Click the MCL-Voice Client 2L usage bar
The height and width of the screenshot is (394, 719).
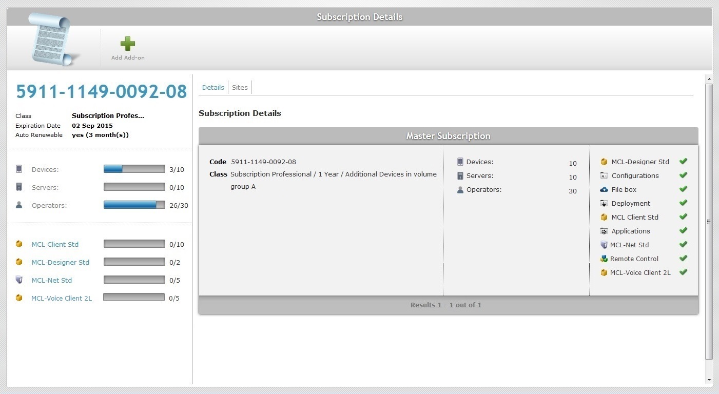point(134,297)
